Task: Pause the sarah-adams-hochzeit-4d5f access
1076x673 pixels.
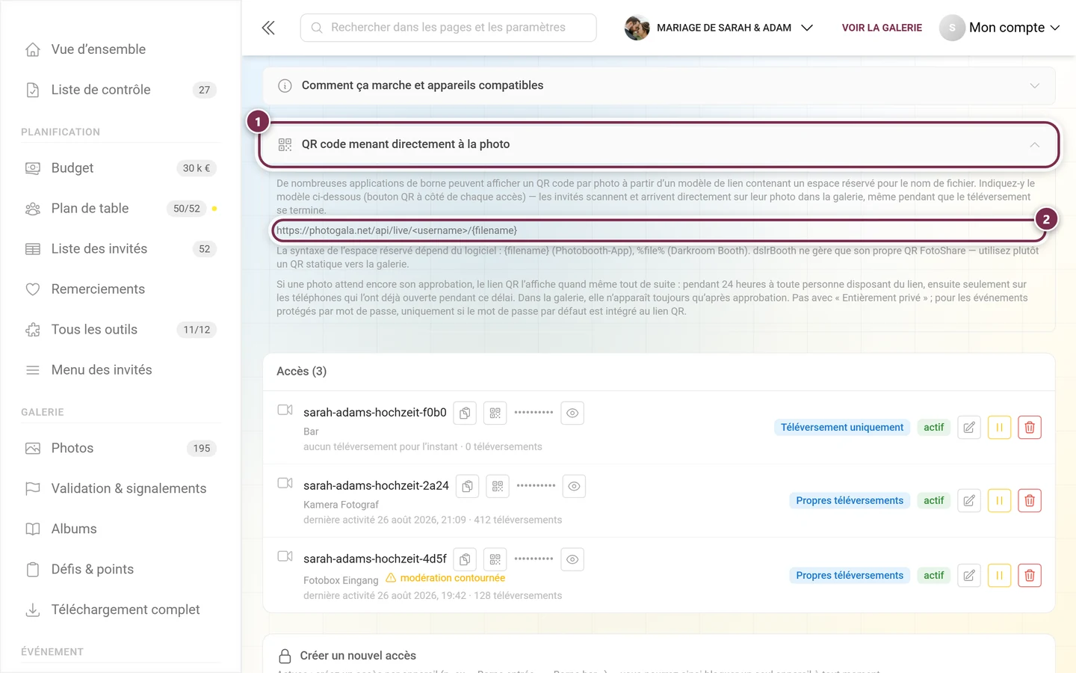Action: 999,575
